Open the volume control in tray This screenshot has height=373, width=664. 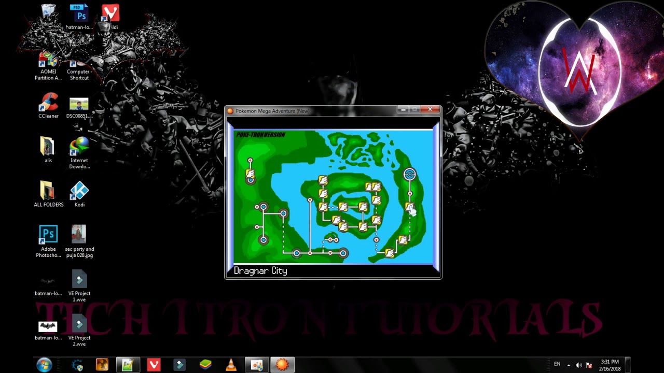pyautogui.click(x=579, y=365)
